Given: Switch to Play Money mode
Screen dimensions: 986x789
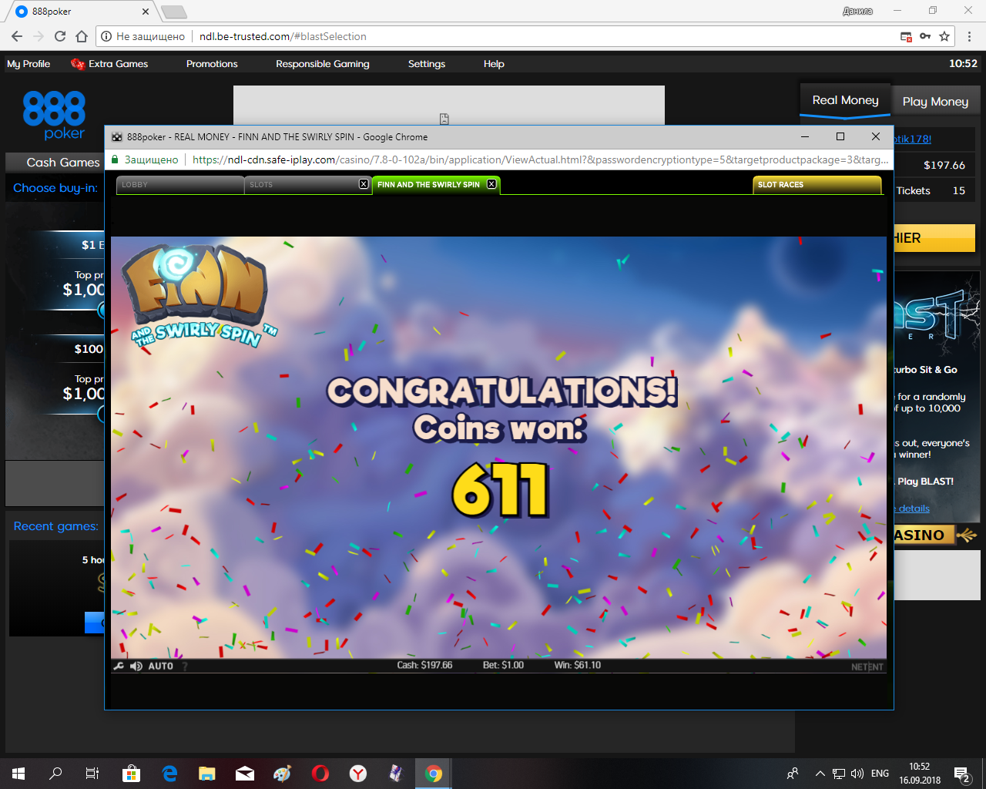Looking at the screenshot, I should [x=935, y=102].
